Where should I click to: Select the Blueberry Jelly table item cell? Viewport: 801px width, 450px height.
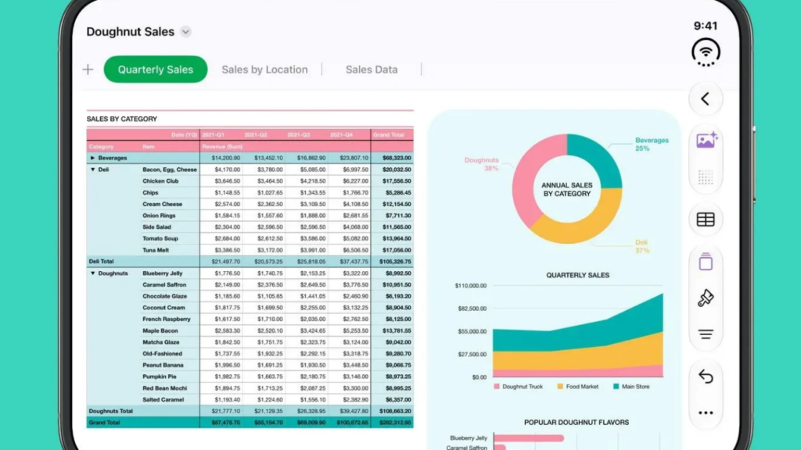pos(170,273)
